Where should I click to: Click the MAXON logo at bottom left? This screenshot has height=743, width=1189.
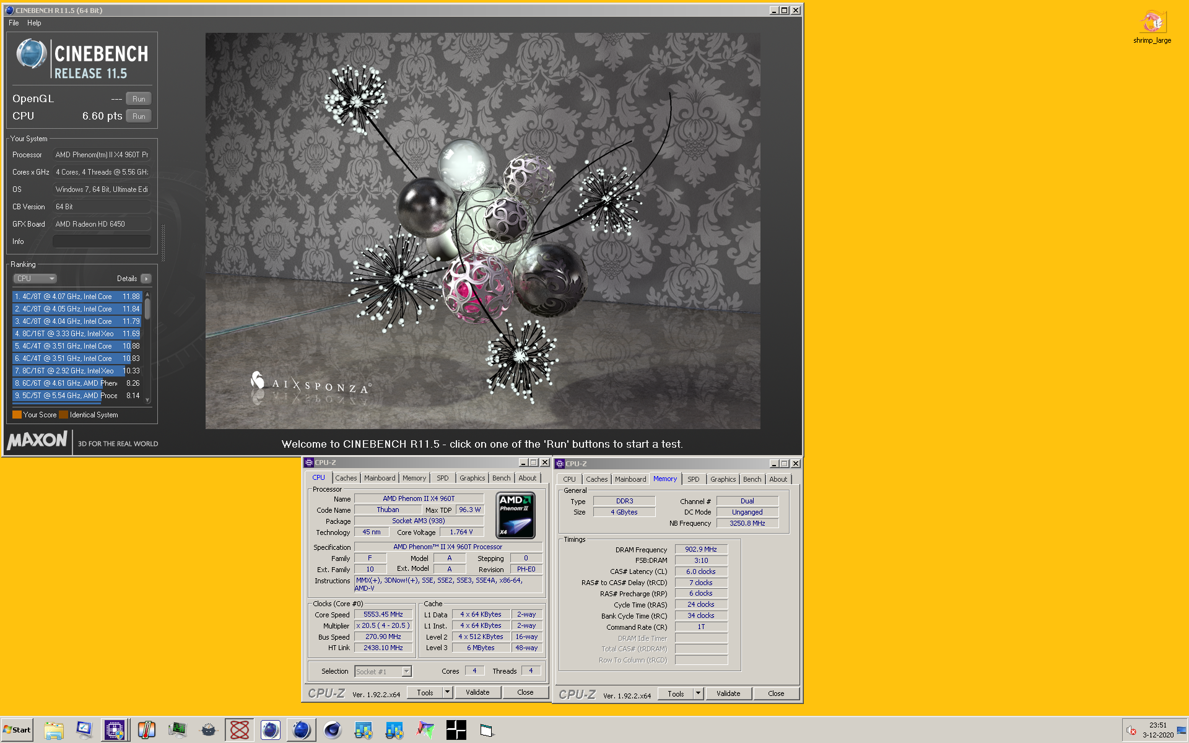click(37, 440)
